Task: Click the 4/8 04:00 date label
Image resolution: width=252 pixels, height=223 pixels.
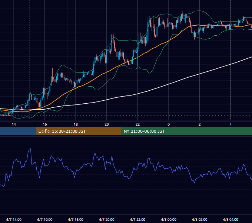Action: click(231, 219)
